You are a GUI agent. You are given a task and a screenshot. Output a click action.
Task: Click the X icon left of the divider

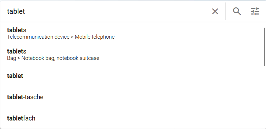[215, 12]
